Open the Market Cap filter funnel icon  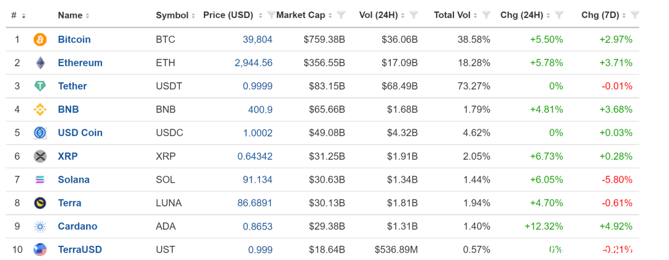(341, 15)
